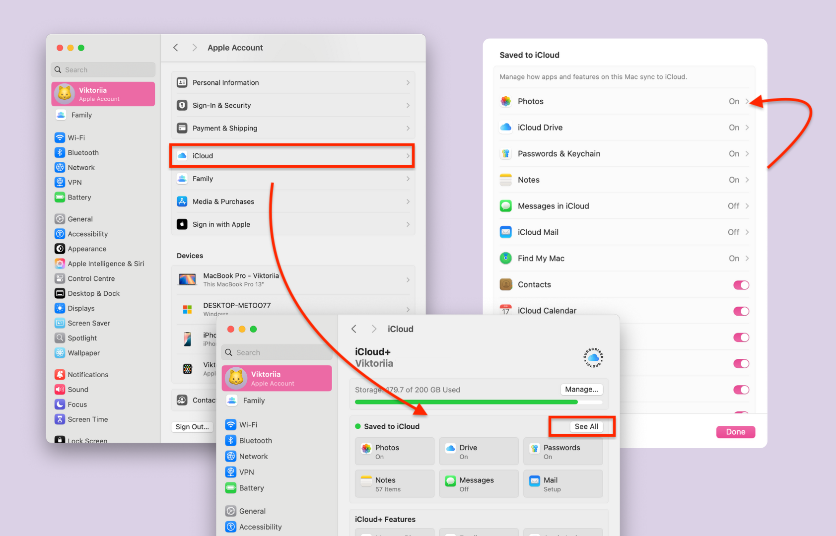This screenshot has width=836, height=536.
Task: Open the Passwords tile showing On
Action: (563, 451)
